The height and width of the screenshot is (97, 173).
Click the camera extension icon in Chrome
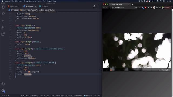pos(151,8)
